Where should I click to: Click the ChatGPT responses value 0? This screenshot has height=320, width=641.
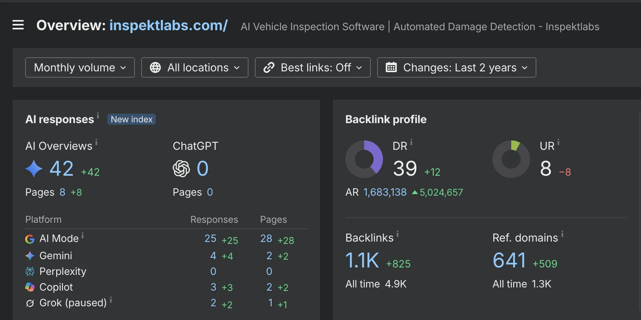click(203, 169)
